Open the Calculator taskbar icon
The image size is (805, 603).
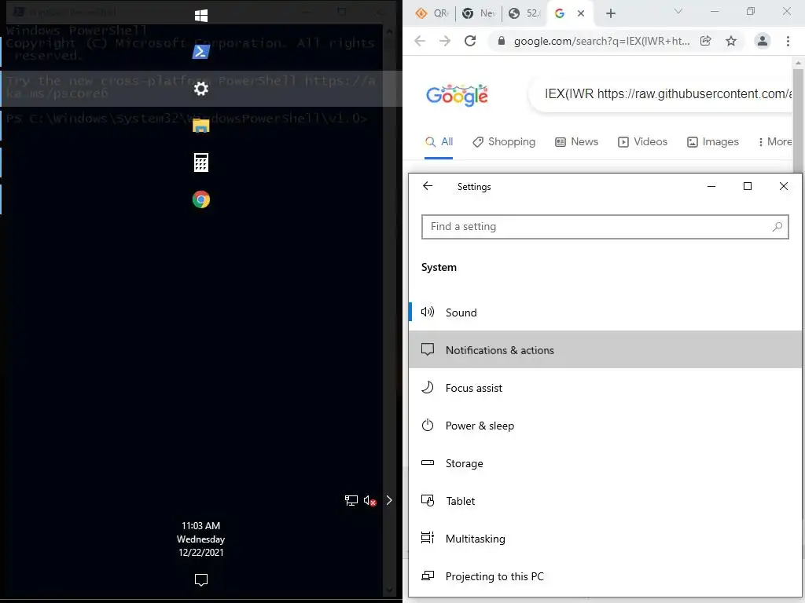[201, 163]
